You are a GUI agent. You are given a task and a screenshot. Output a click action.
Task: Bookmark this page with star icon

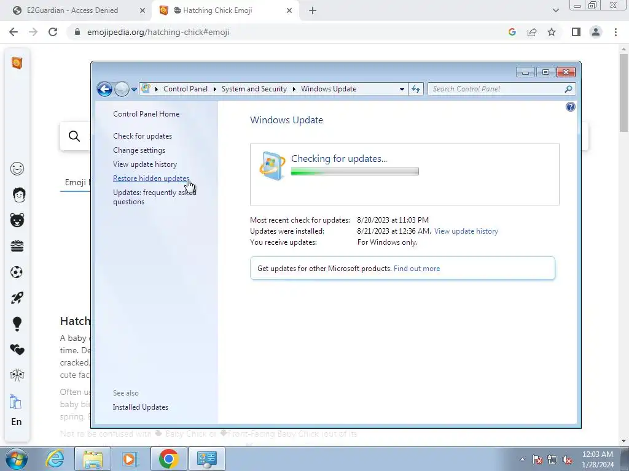click(x=552, y=32)
